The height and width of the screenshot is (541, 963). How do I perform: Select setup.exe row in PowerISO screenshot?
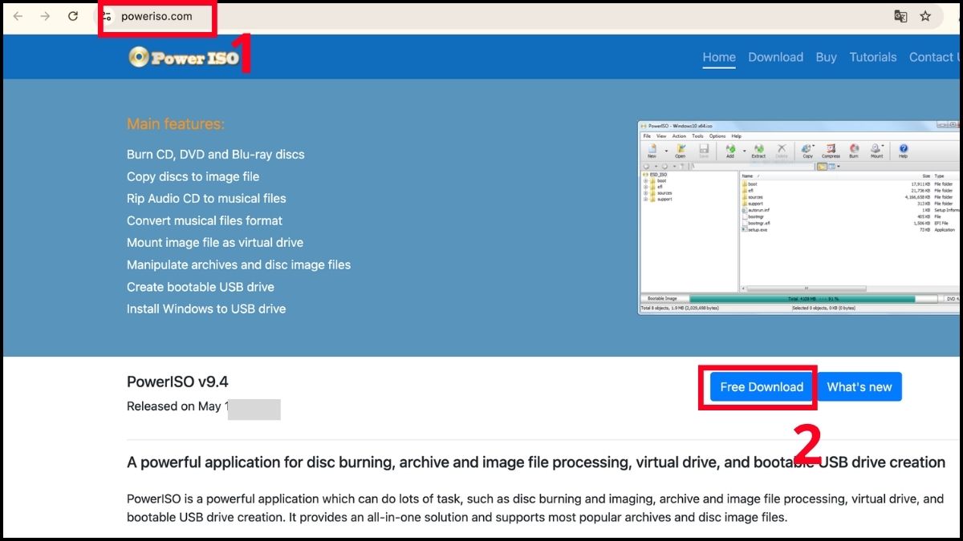point(851,230)
